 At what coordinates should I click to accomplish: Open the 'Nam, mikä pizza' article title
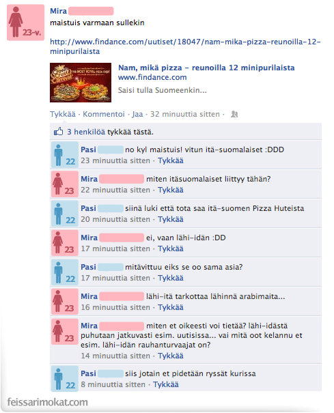click(206, 68)
